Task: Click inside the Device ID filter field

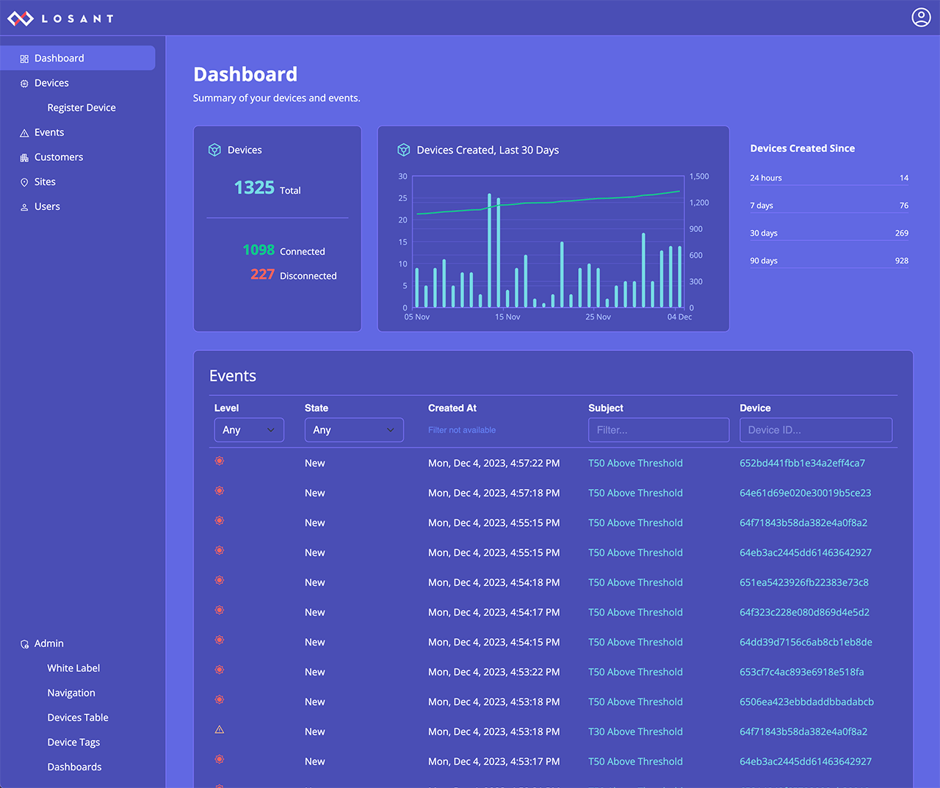Action: coord(815,430)
